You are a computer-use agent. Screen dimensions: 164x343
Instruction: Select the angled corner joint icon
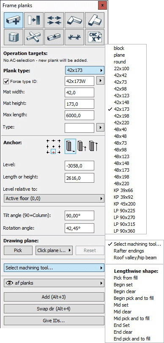point(74,20)
